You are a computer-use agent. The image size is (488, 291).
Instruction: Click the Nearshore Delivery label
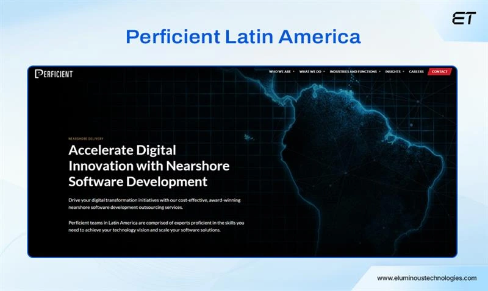[85, 139]
